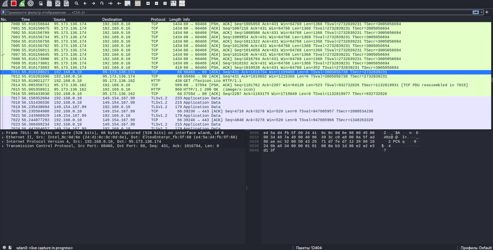Click expert information circle in status bar

point(4,247)
